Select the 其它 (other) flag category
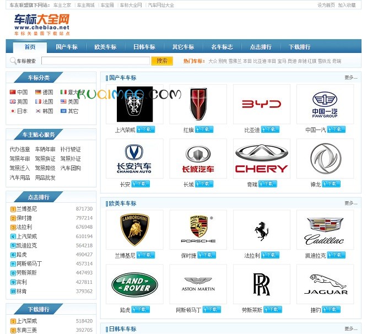This screenshot has width=367, height=334. pos(69,111)
